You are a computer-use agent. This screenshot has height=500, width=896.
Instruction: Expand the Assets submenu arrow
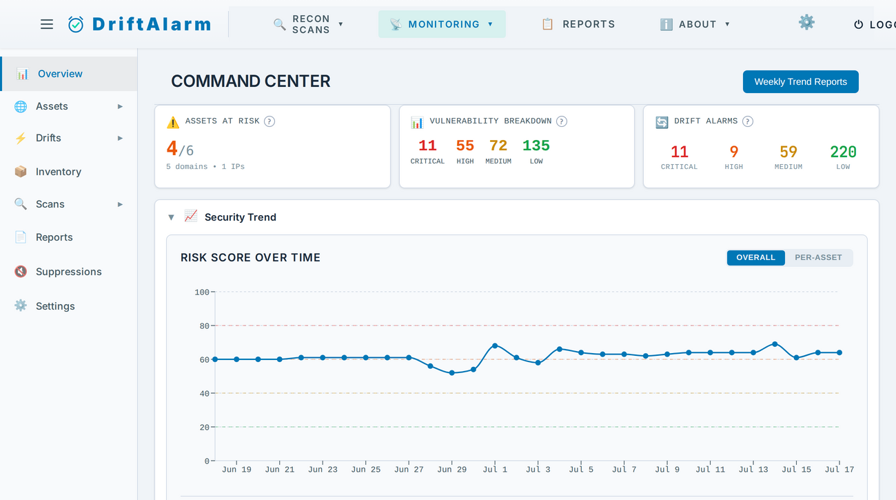click(x=120, y=106)
